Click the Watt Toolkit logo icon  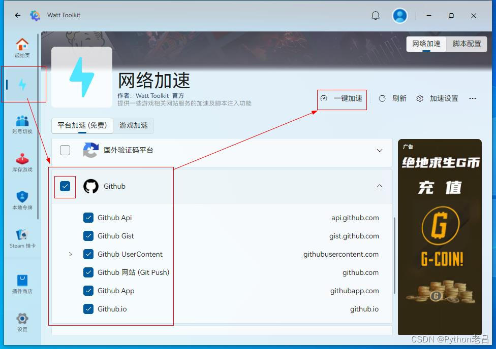coord(35,15)
